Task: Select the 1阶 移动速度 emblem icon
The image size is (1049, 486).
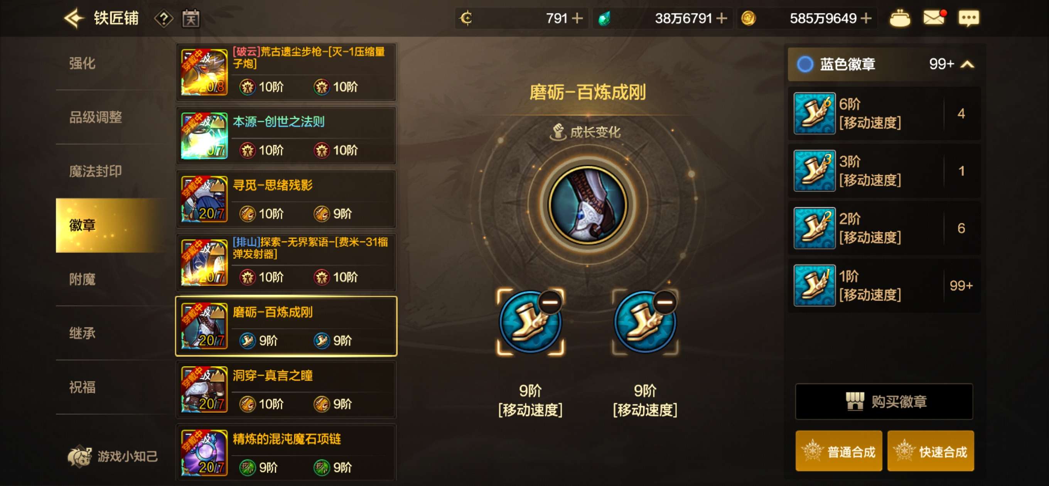Action: [x=815, y=285]
